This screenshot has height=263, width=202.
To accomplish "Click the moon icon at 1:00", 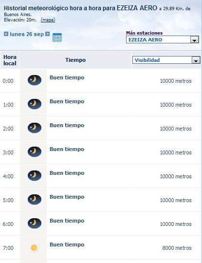I will point(35,104).
